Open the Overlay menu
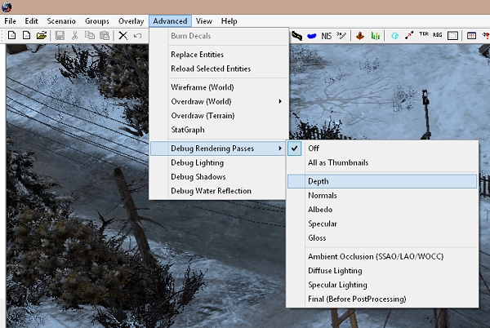 pos(131,21)
